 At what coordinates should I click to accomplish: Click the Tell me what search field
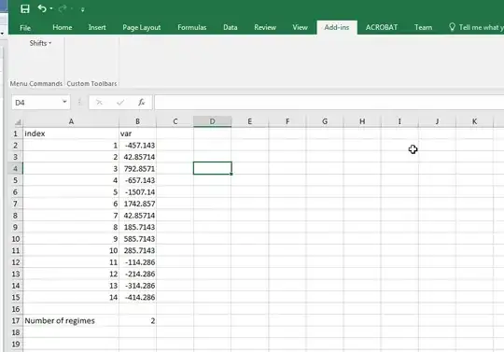(x=481, y=28)
